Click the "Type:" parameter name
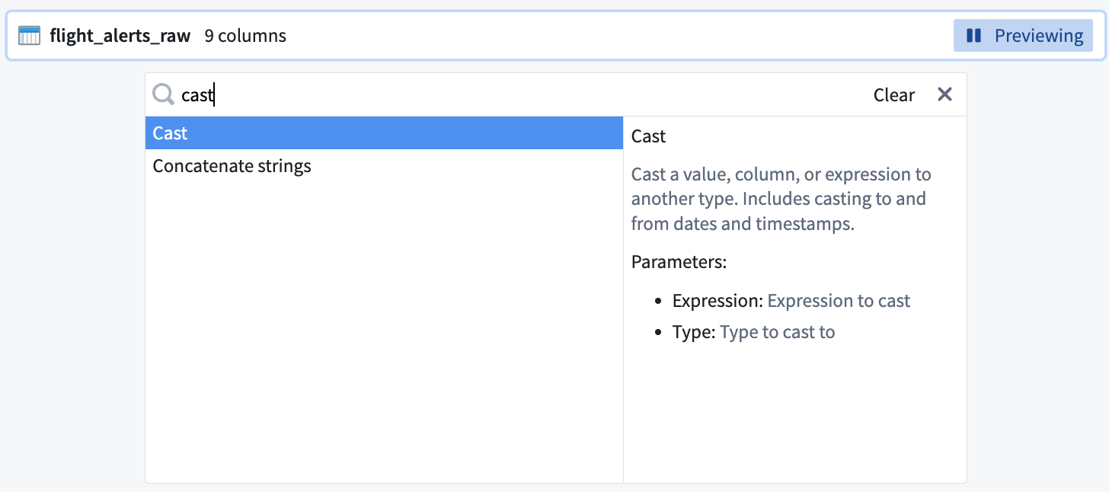The width and height of the screenshot is (1109, 492). point(694,332)
